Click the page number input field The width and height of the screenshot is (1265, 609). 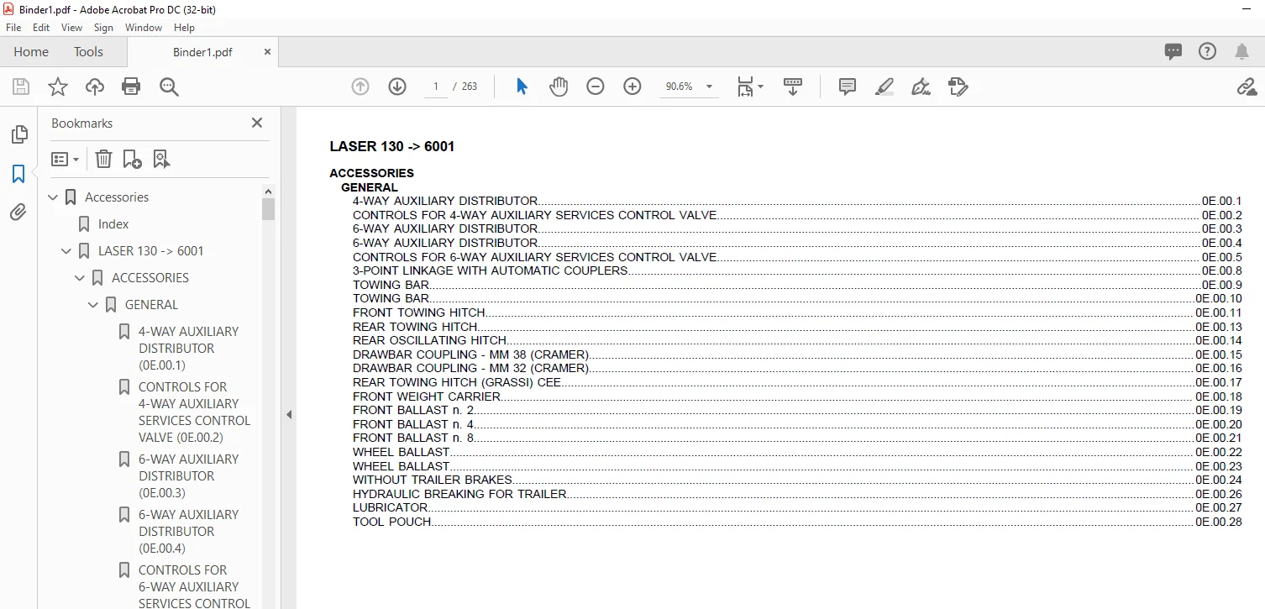[436, 87]
